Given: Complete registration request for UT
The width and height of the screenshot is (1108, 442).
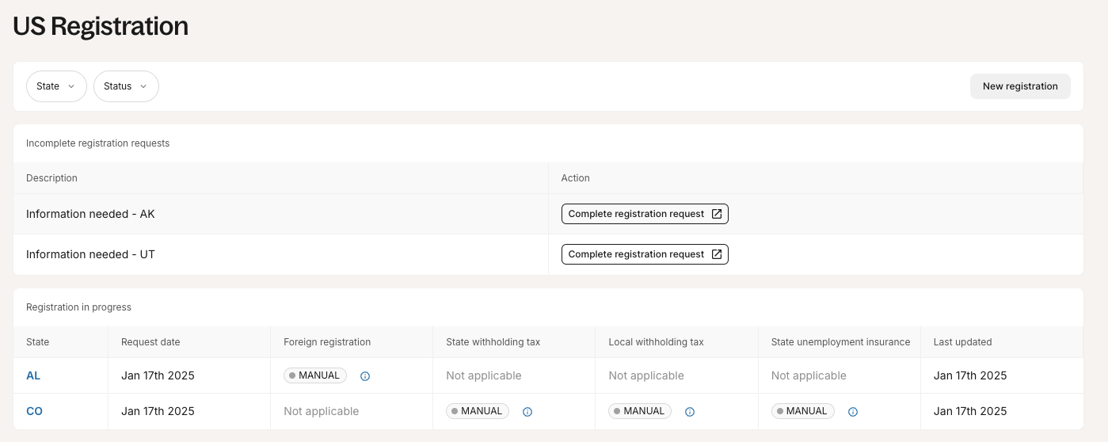Looking at the screenshot, I should click(645, 254).
